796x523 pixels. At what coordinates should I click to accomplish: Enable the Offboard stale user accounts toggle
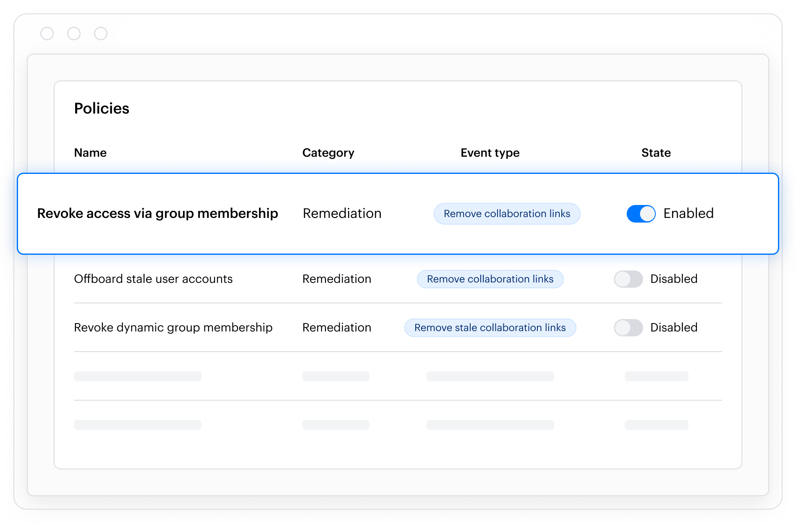(x=628, y=279)
